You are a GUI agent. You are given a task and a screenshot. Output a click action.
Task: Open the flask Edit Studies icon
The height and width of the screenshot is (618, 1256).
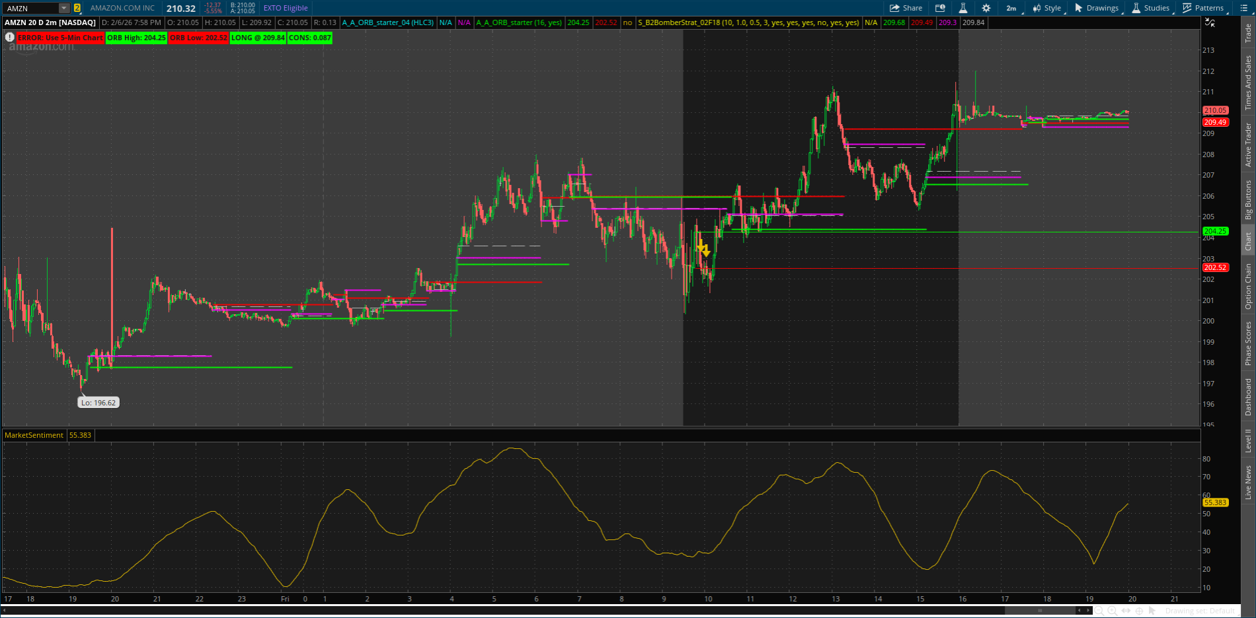[963, 8]
